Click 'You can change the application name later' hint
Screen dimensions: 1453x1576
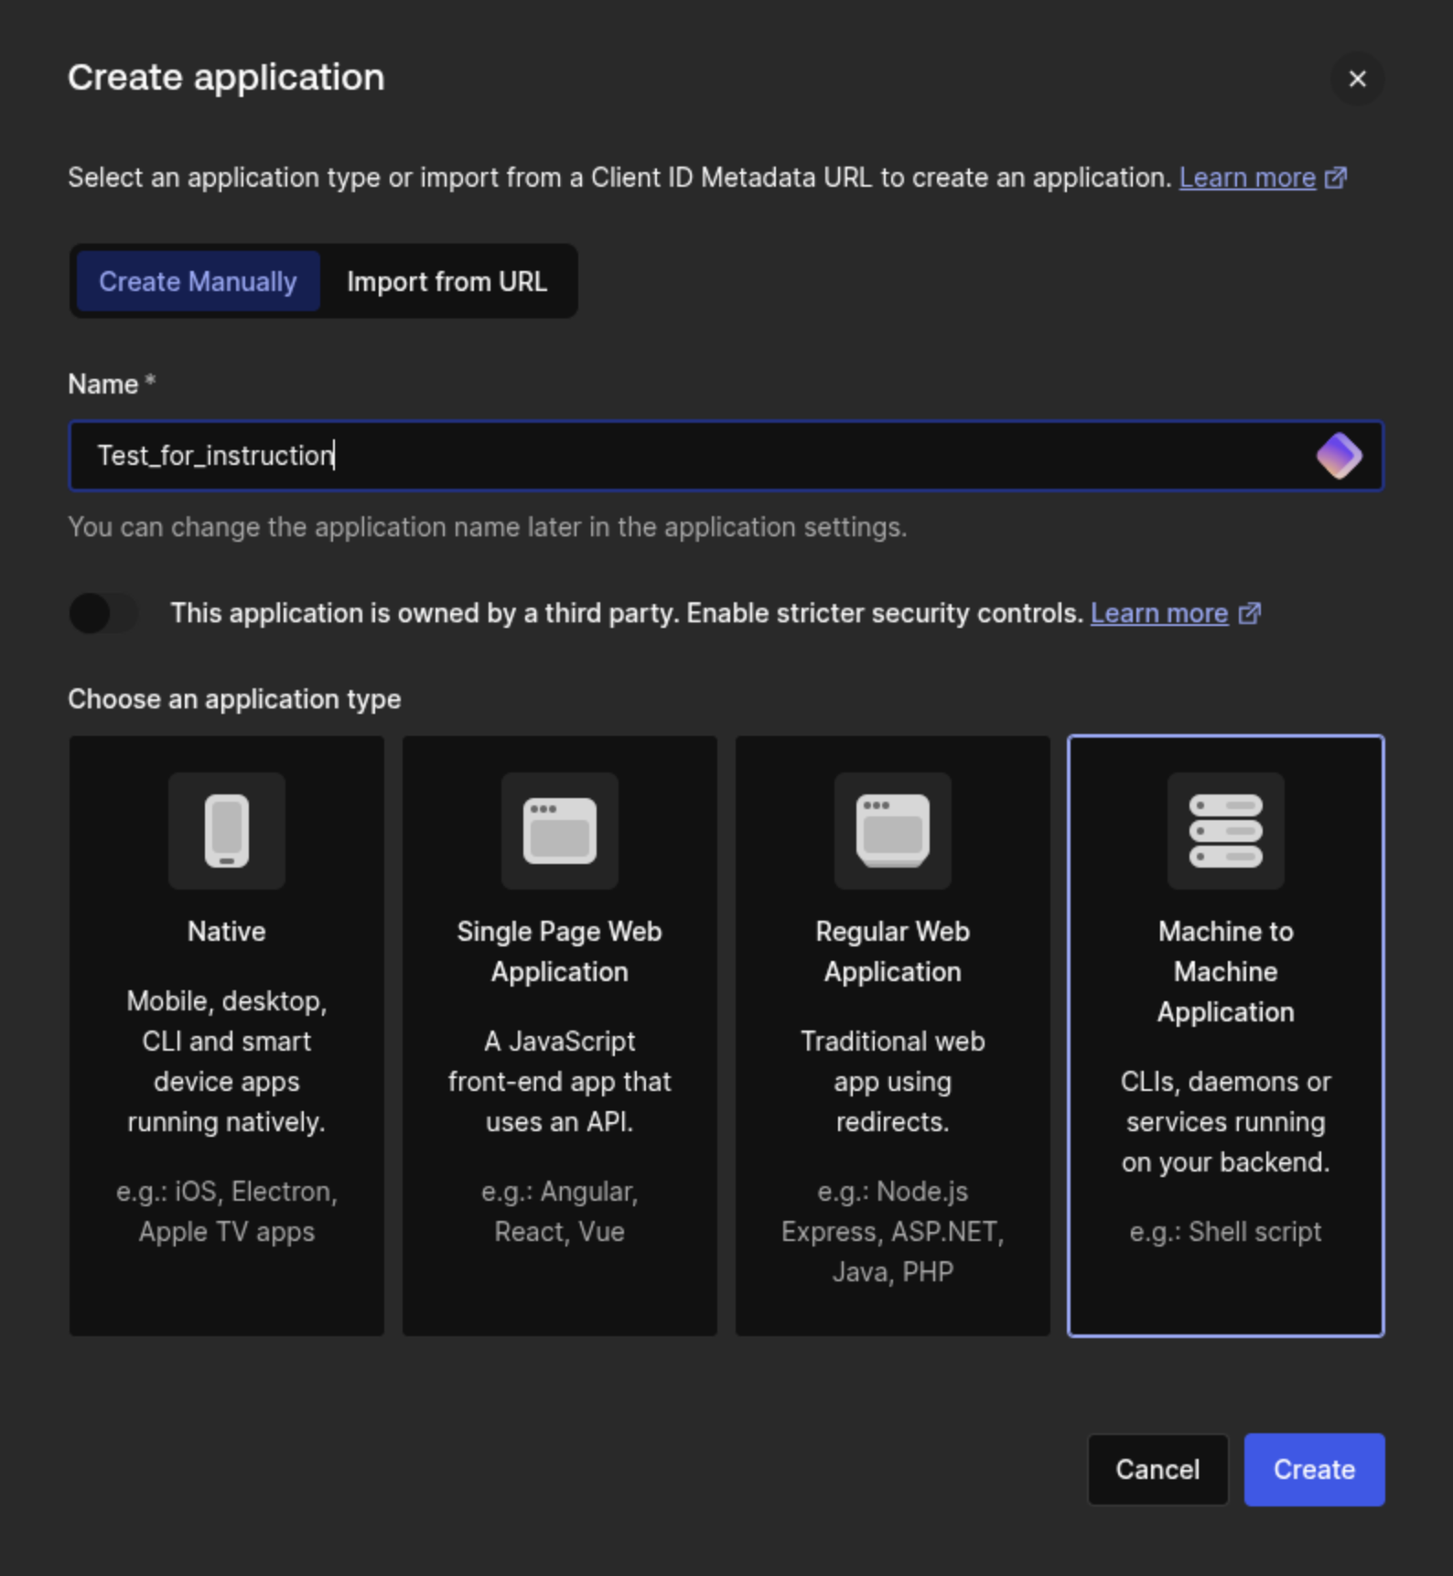point(488,527)
